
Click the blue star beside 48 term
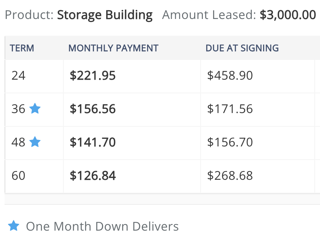pyautogui.click(x=35, y=141)
